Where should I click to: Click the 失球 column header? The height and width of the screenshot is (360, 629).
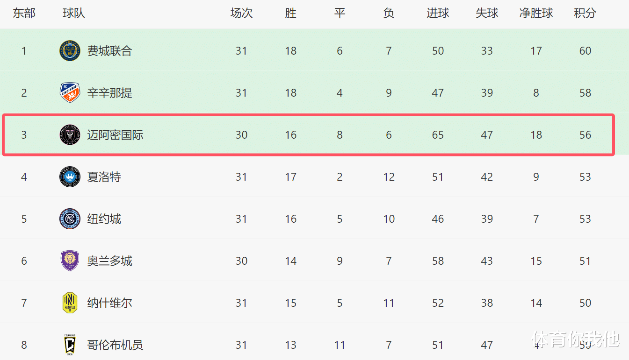[x=487, y=14]
